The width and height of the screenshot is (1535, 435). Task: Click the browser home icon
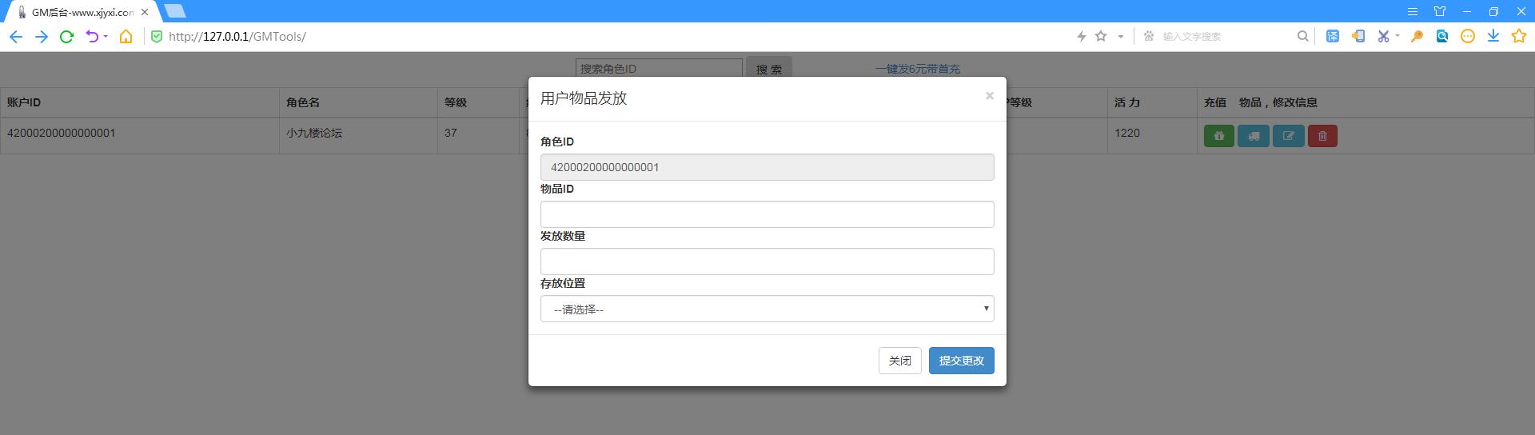click(126, 36)
